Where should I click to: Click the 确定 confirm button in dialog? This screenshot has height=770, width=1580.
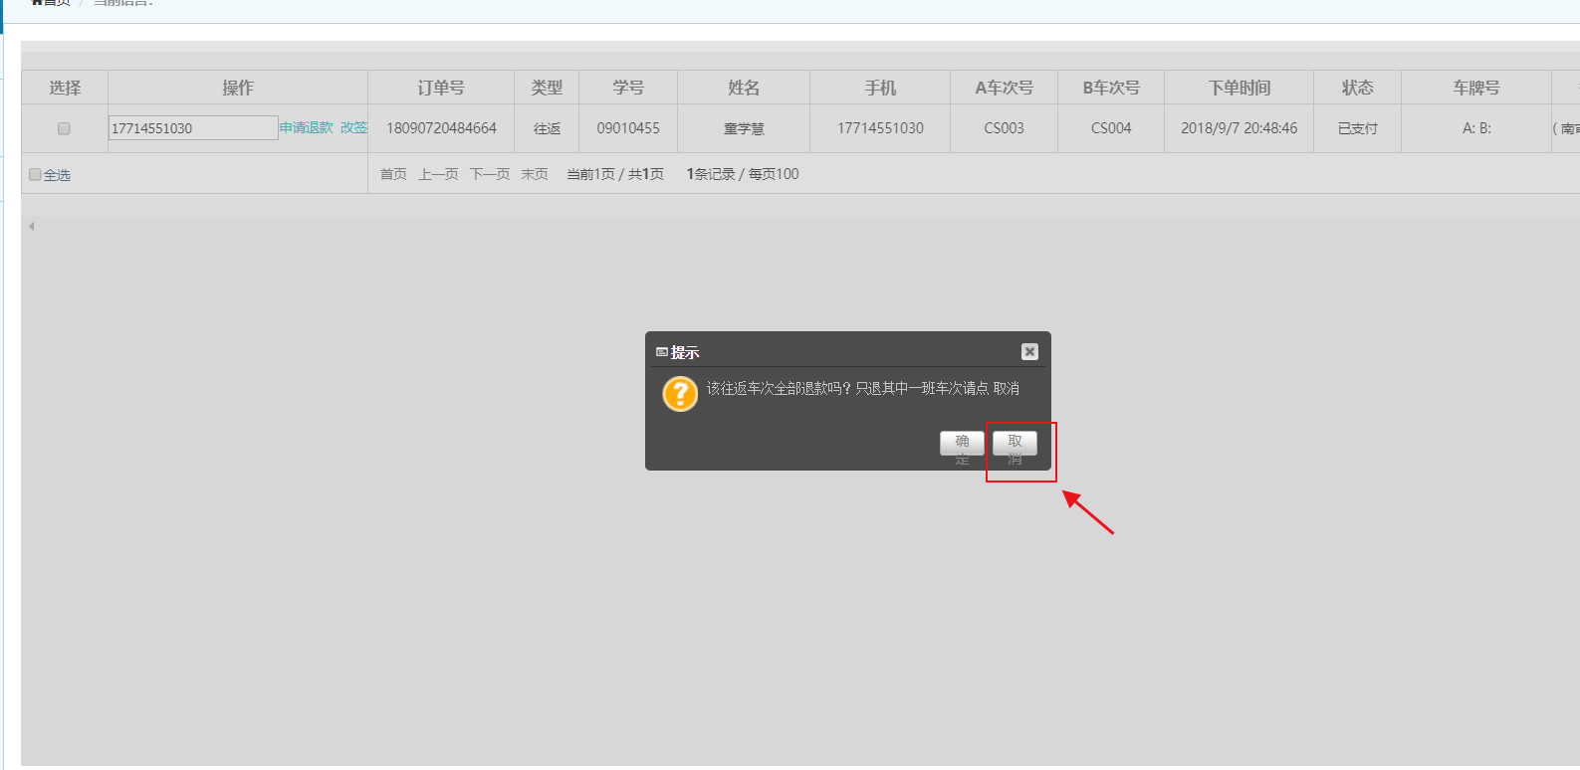(962, 443)
